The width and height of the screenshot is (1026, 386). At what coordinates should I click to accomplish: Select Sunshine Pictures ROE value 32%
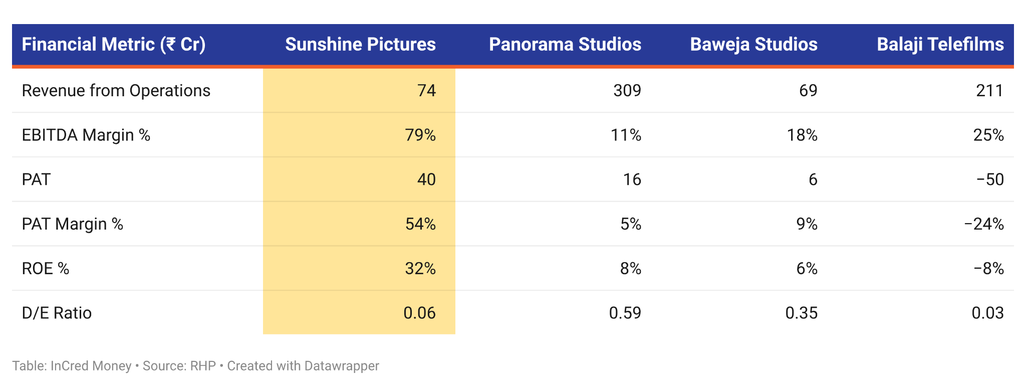coord(420,269)
